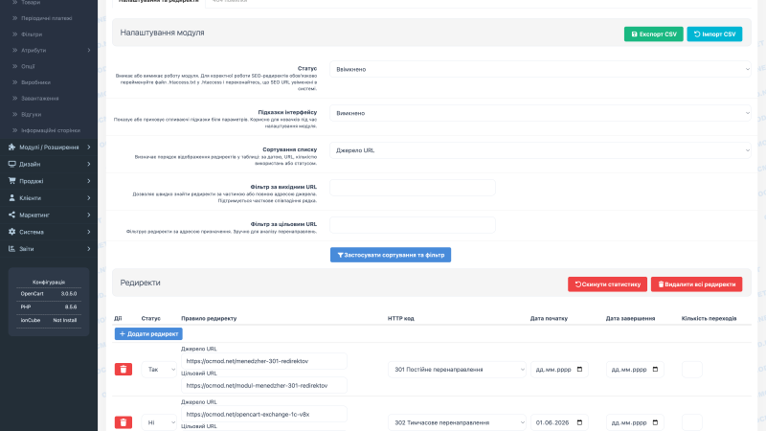This screenshot has width=766, height=431.
Task: Click the end date field of the 302 row
Action: (635, 422)
